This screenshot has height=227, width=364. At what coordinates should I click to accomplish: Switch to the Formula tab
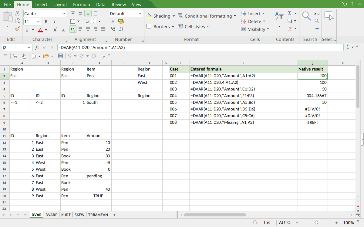tap(82, 5)
